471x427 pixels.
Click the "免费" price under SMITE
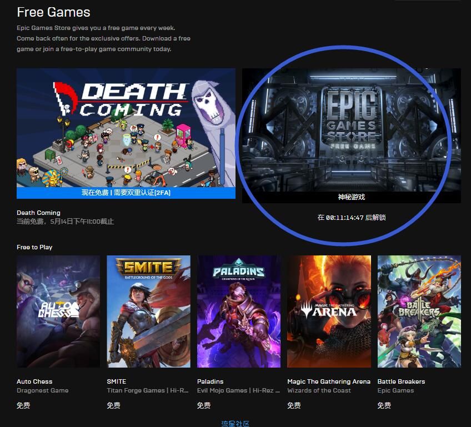[x=113, y=405]
